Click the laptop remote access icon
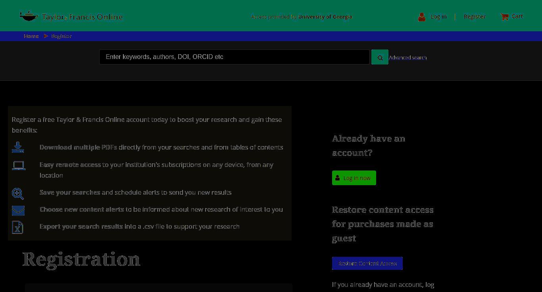Image resolution: width=542 pixels, height=292 pixels. pyautogui.click(x=19, y=165)
